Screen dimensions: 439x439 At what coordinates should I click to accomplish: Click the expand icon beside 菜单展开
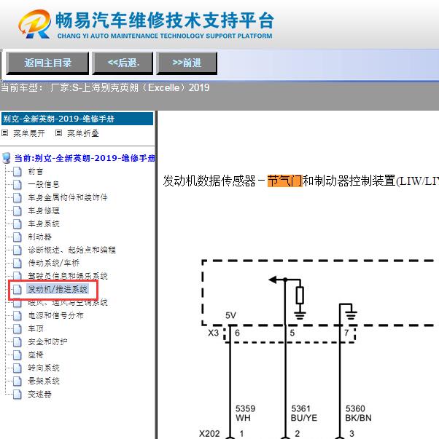pyautogui.click(x=5, y=133)
